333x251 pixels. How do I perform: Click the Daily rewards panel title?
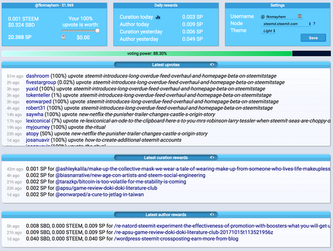[x=166, y=5]
